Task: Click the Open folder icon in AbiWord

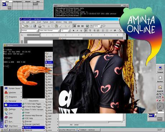Action: (x=27, y=26)
